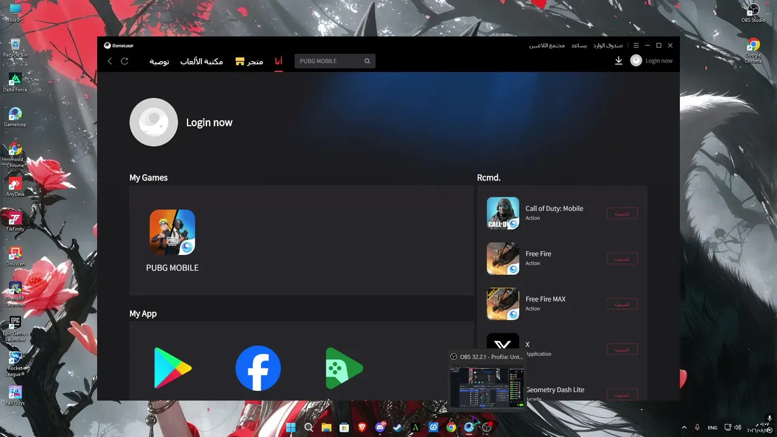Open Brave browser from the taskbar

pos(362,427)
